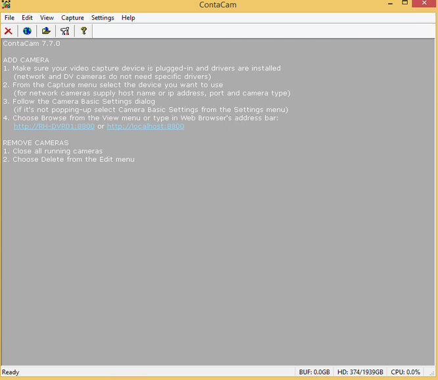Open the Settings menu

103,18
